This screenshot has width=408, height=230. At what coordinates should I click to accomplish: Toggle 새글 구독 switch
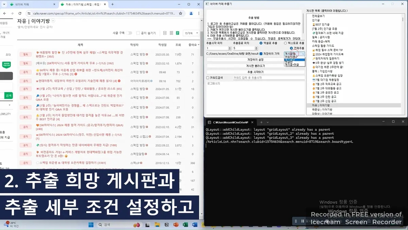129,33
